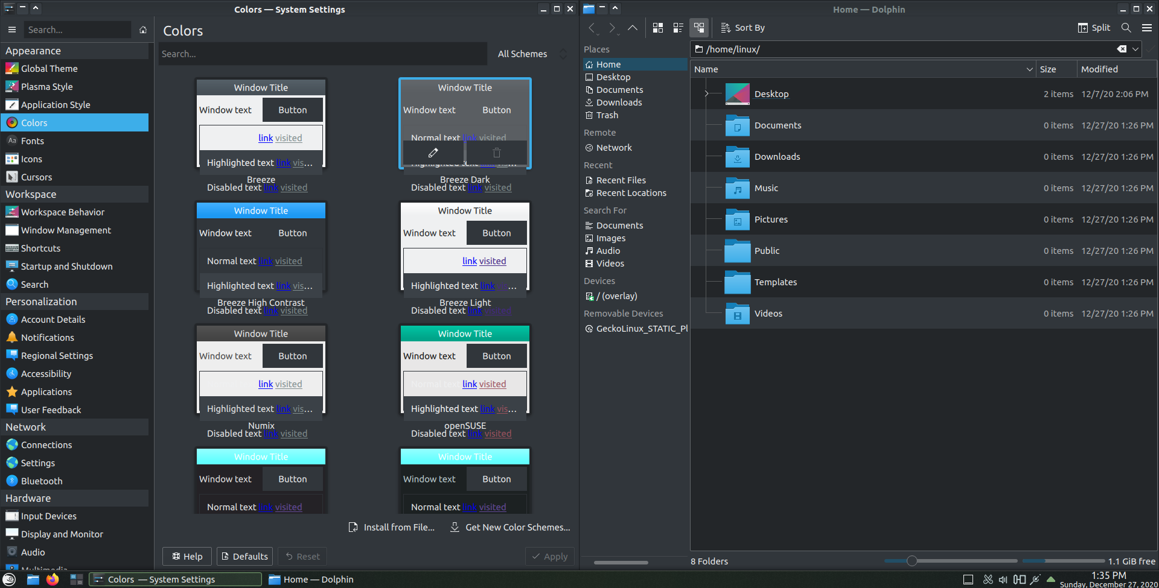
Task: Open System Settings hamburger menu beside search
Action: [x=11, y=30]
